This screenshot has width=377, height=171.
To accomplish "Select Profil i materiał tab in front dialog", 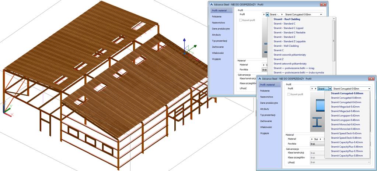I will (269, 85).
